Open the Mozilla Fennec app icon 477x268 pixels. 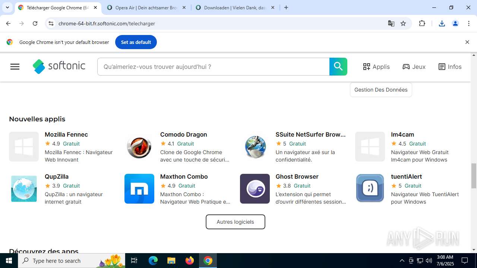point(24,147)
